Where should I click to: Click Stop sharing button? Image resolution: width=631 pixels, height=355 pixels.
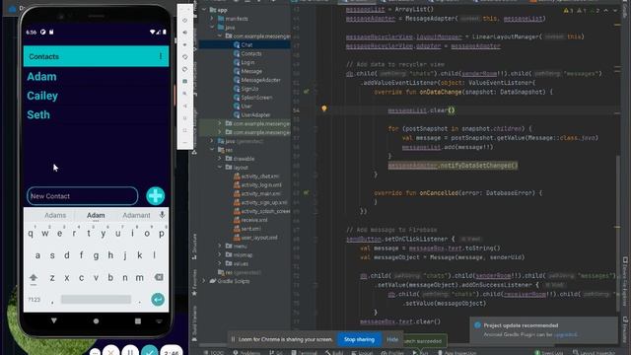[x=359, y=339]
